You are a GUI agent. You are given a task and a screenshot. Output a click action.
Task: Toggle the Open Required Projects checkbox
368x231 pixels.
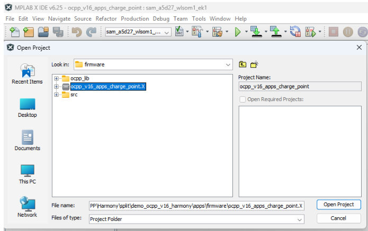pos(243,99)
